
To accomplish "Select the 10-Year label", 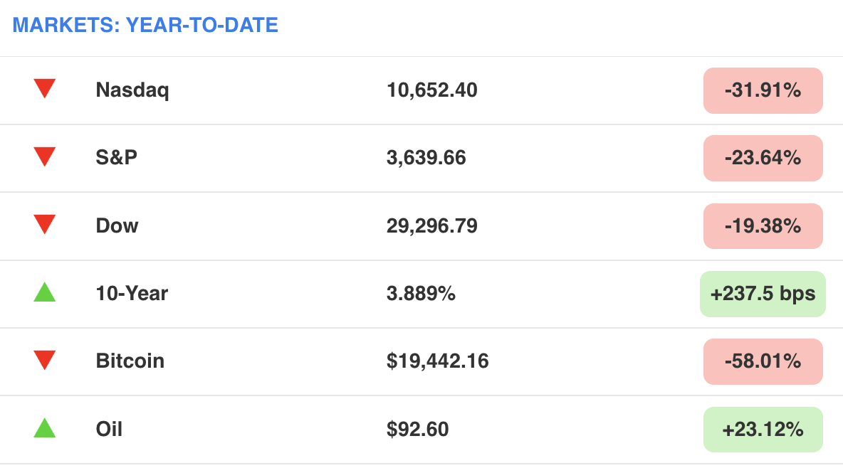I will tap(132, 293).
